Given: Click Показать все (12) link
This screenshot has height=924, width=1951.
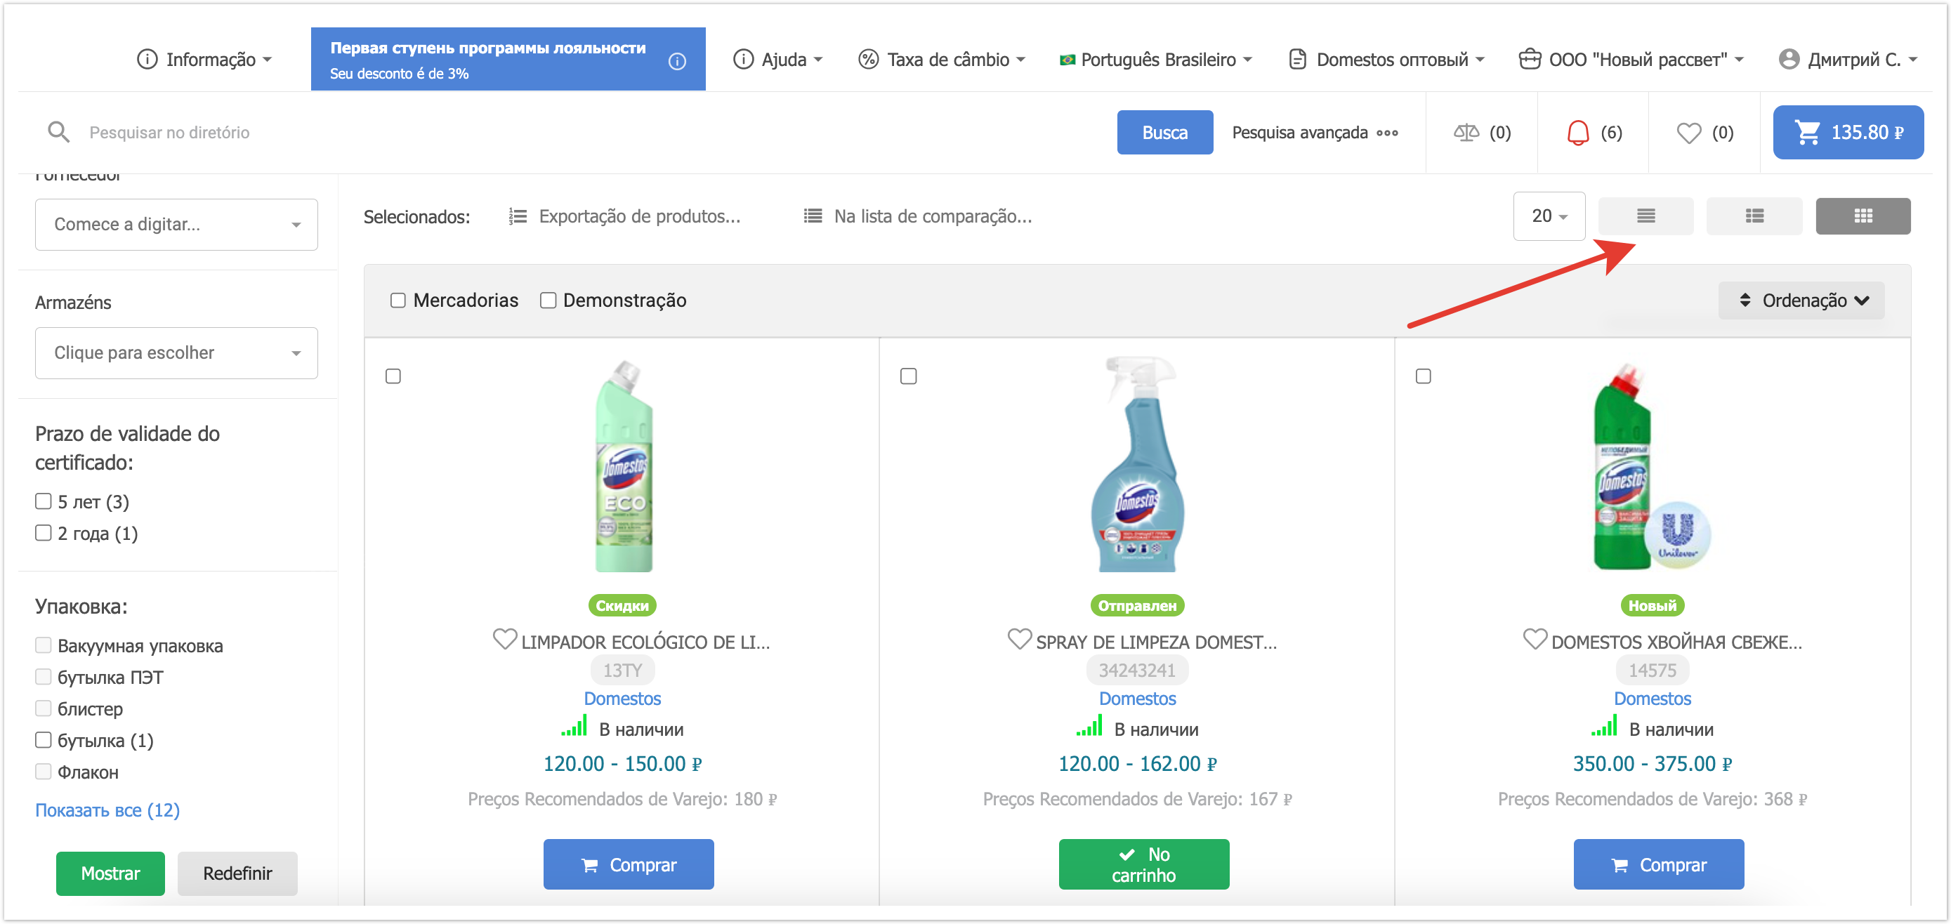Looking at the screenshot, I should (107, 810).
